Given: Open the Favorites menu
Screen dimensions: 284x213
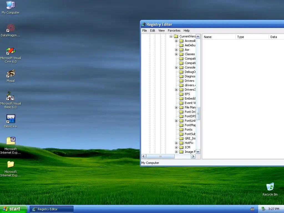Looking at the screenshot, I should click(x=174, y=31).
